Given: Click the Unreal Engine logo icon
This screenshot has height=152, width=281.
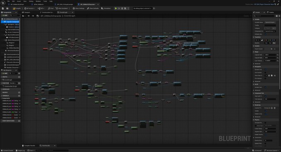Looking at the screenshot, I should (x=3, y=2).
